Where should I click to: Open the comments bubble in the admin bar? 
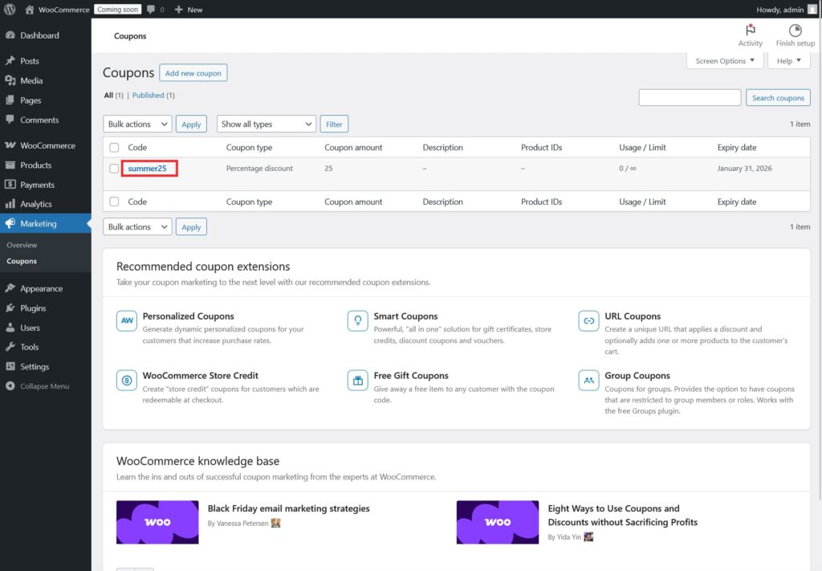(x=153, y=9)
